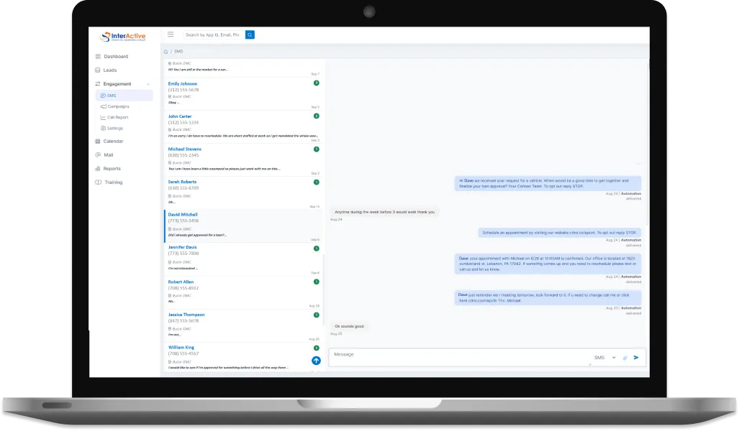Click the Reports bar chart icon
This screenshot has height=431, width=739.
[98, 168]
